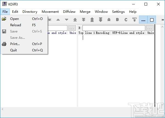
Task: Focus the B file path field
Action: 114,28
